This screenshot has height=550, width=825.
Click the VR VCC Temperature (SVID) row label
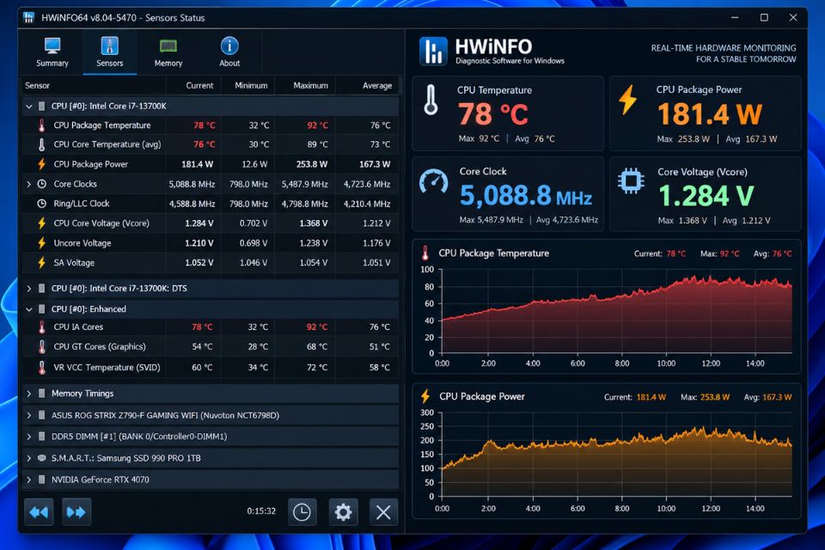pyautogui.click(x=107, y=367)
